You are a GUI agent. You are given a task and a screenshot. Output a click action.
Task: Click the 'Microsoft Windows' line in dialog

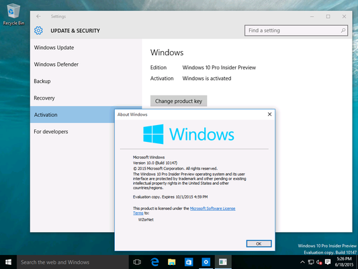point(148,157)
